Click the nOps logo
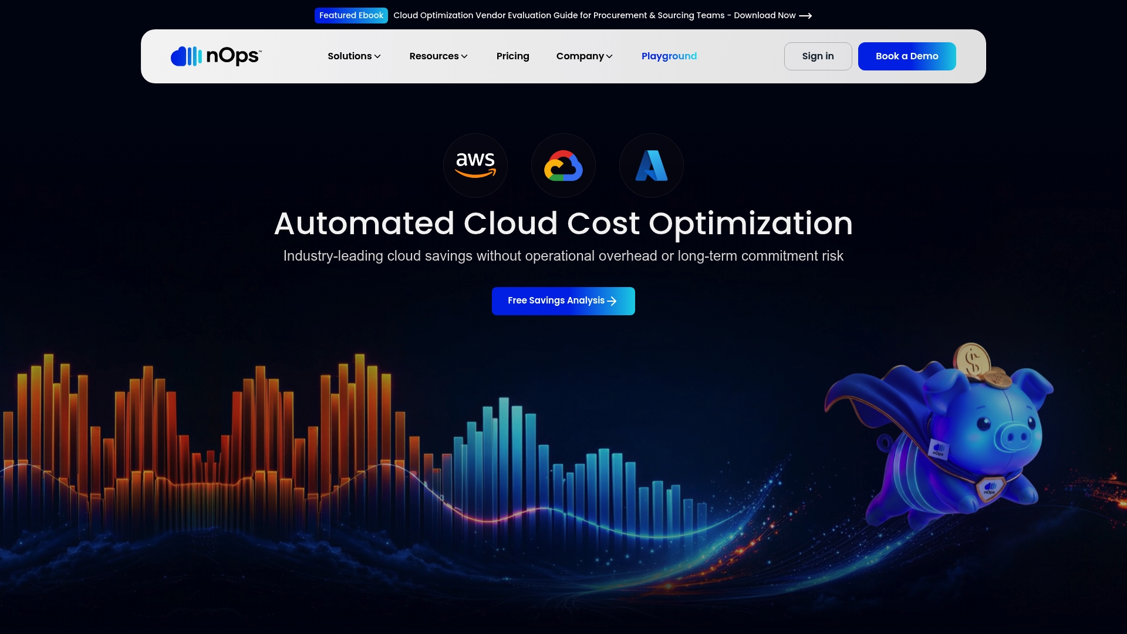 click(x=216, y=56)
